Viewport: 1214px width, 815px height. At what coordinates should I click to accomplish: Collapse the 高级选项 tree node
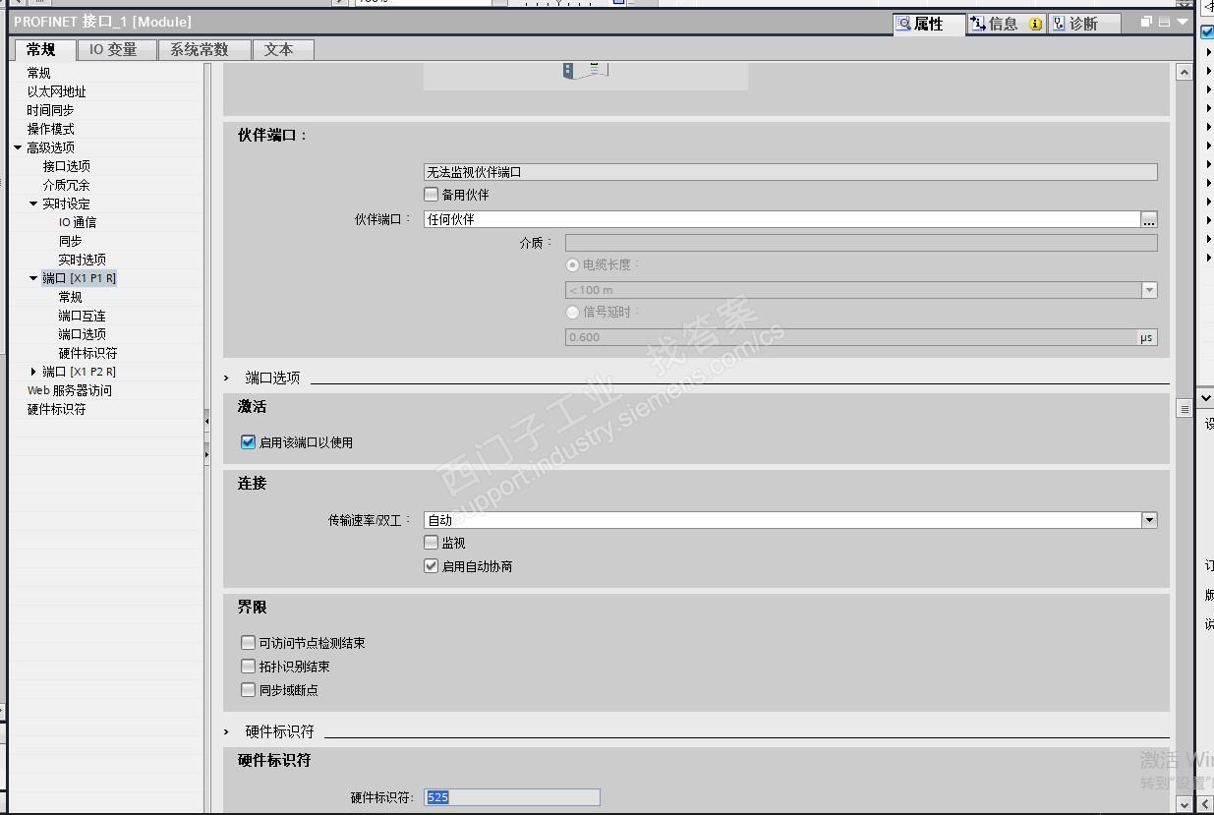(x=18, y=147)
